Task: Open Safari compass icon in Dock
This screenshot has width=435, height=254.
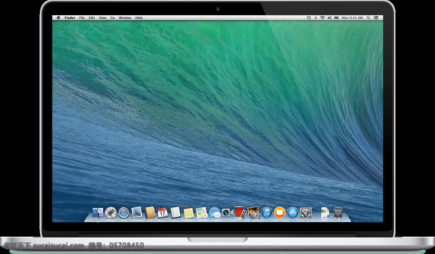Action: coord(124,213)
